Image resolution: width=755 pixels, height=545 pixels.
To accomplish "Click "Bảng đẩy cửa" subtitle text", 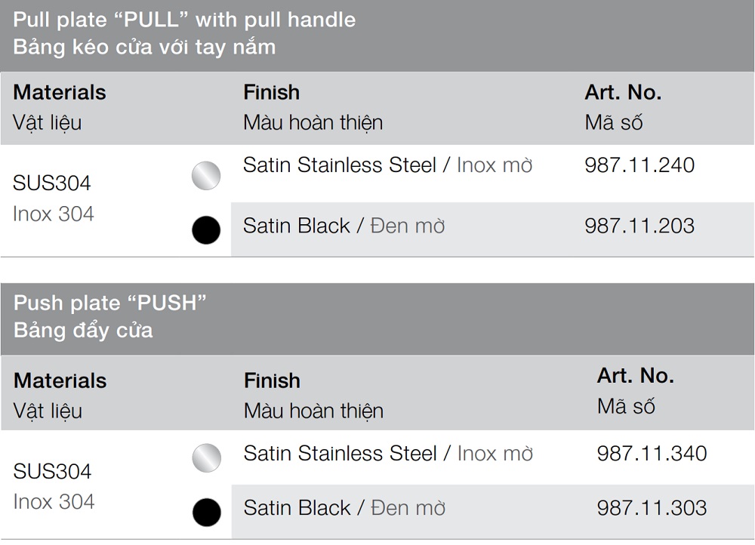I will 83,331.
